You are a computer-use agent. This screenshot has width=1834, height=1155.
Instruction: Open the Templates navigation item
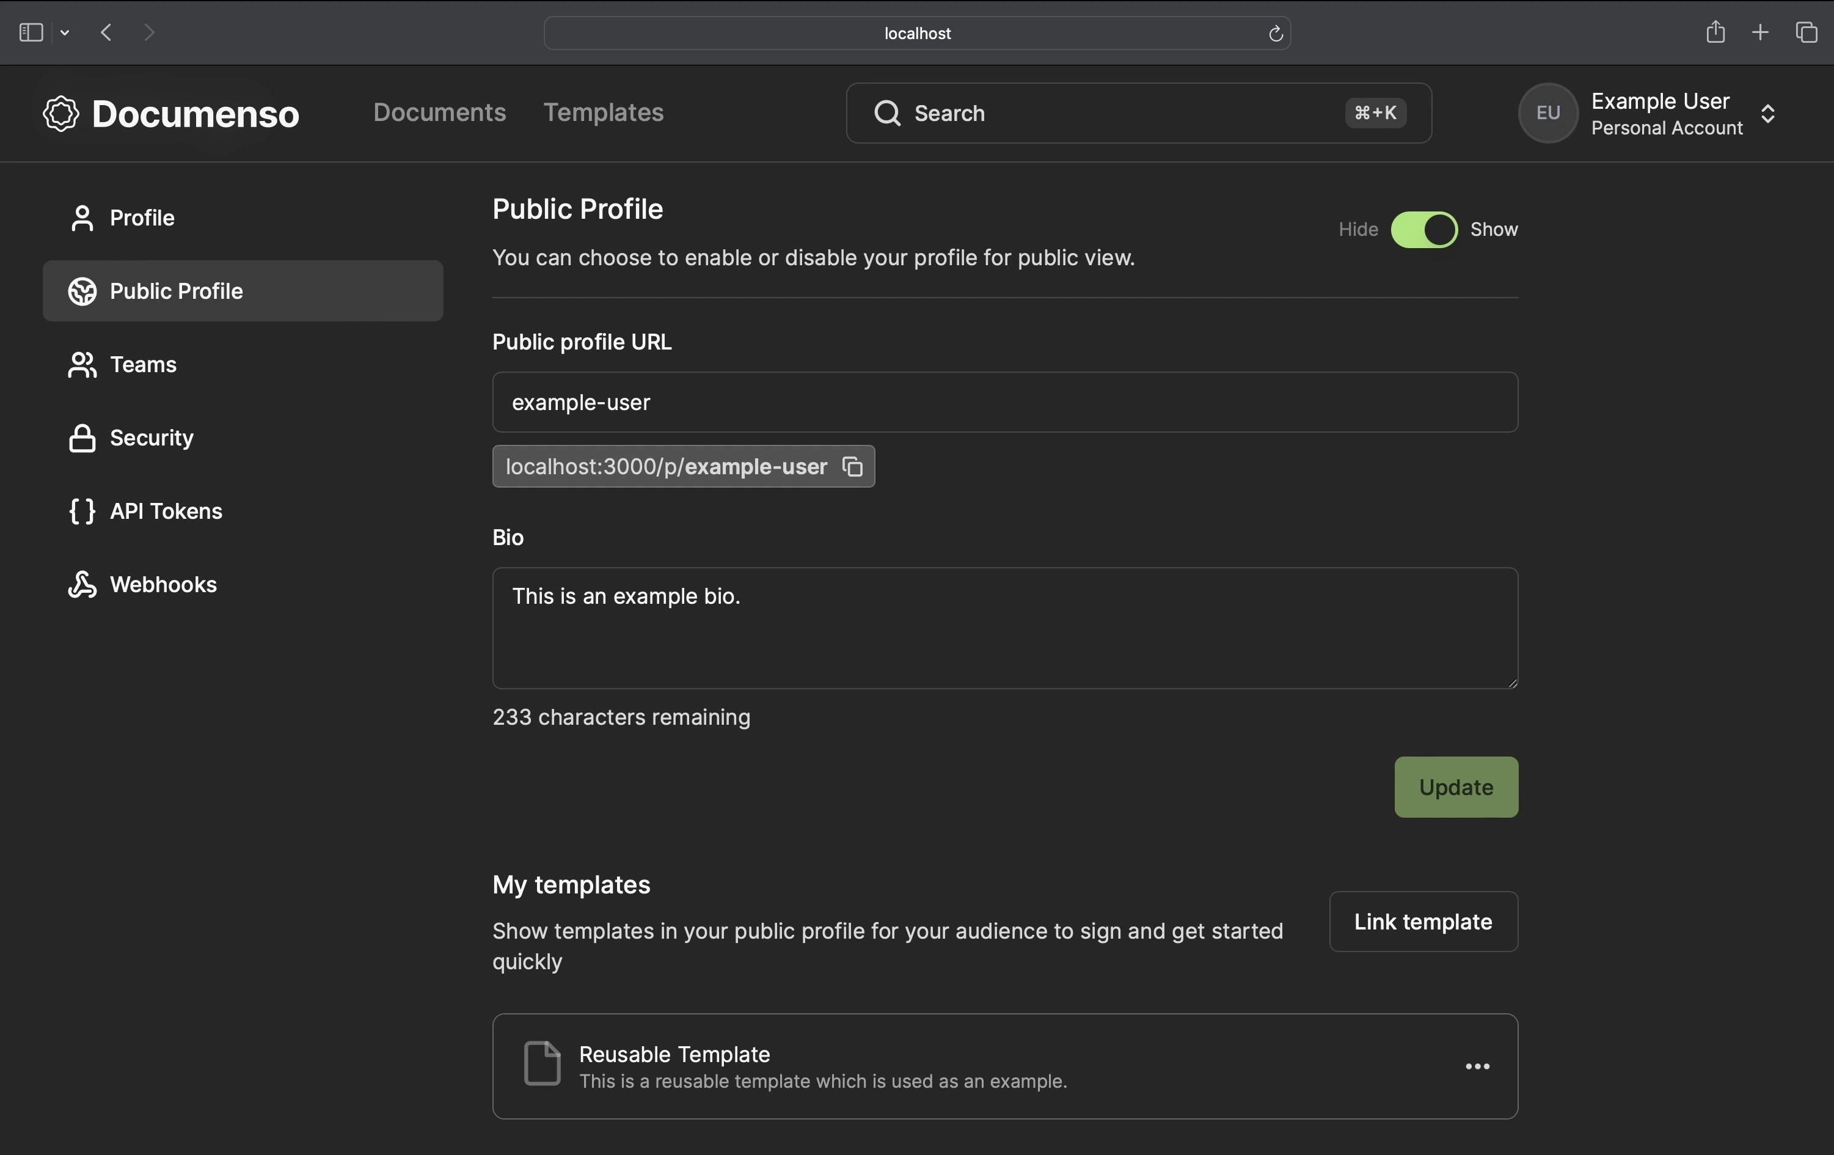coord(603,112)
